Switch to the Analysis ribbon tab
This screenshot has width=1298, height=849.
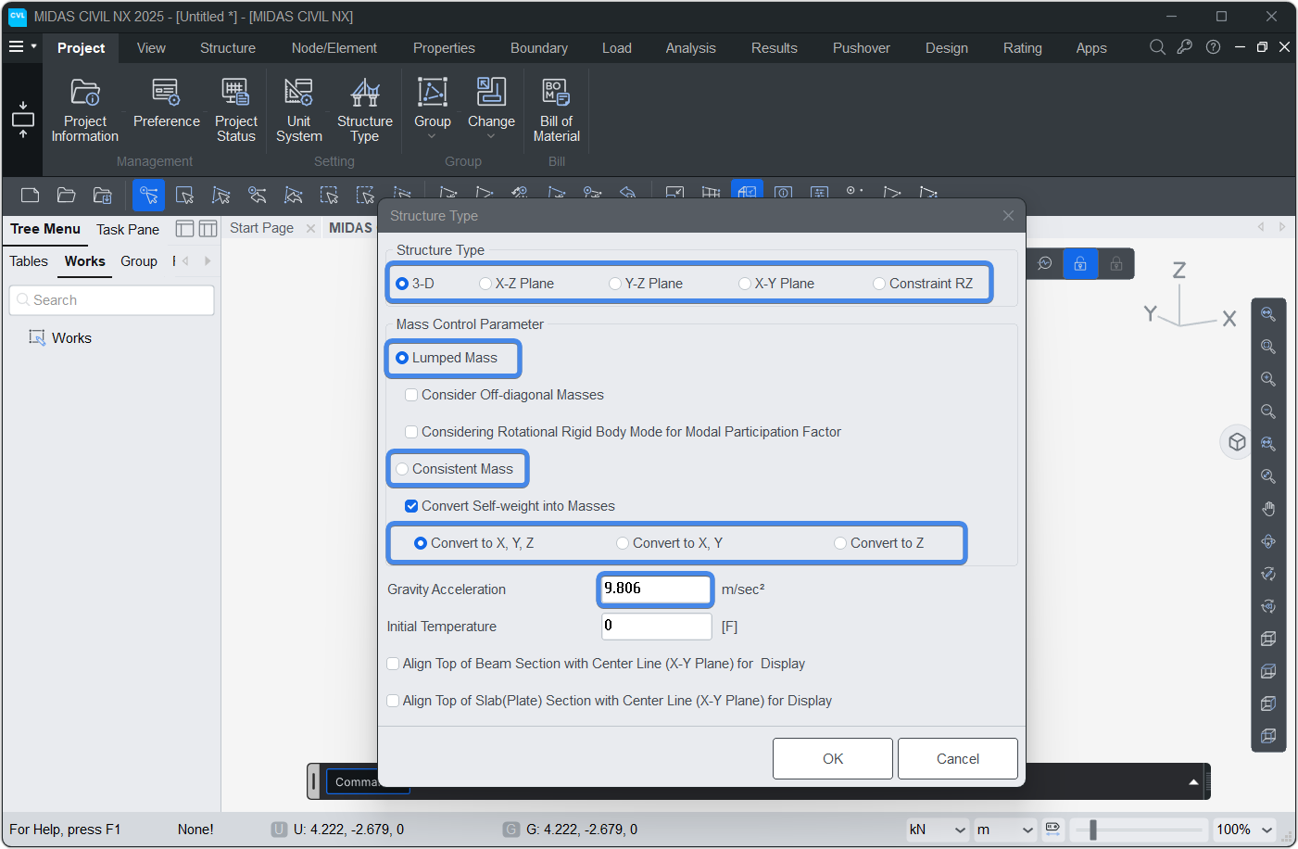tap(690, 48)
